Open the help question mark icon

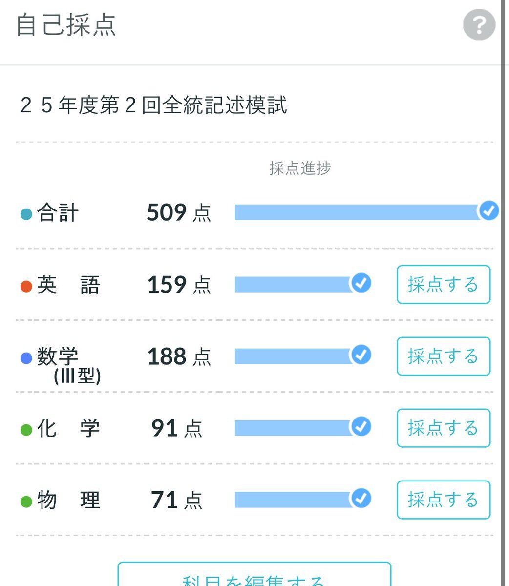point(479,25)
